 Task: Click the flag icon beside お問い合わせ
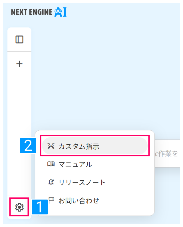click(x=51, y=200)
